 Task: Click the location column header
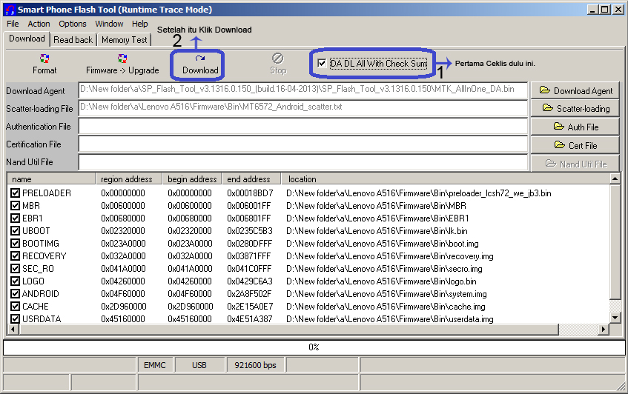pos(445,178)
